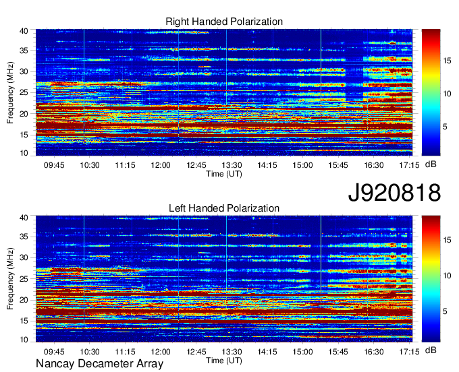This screenshot has width=459, height=372.
Task: Click "Frequency (MHz)" label of the upper plot
Action: [x=10, y=92]
